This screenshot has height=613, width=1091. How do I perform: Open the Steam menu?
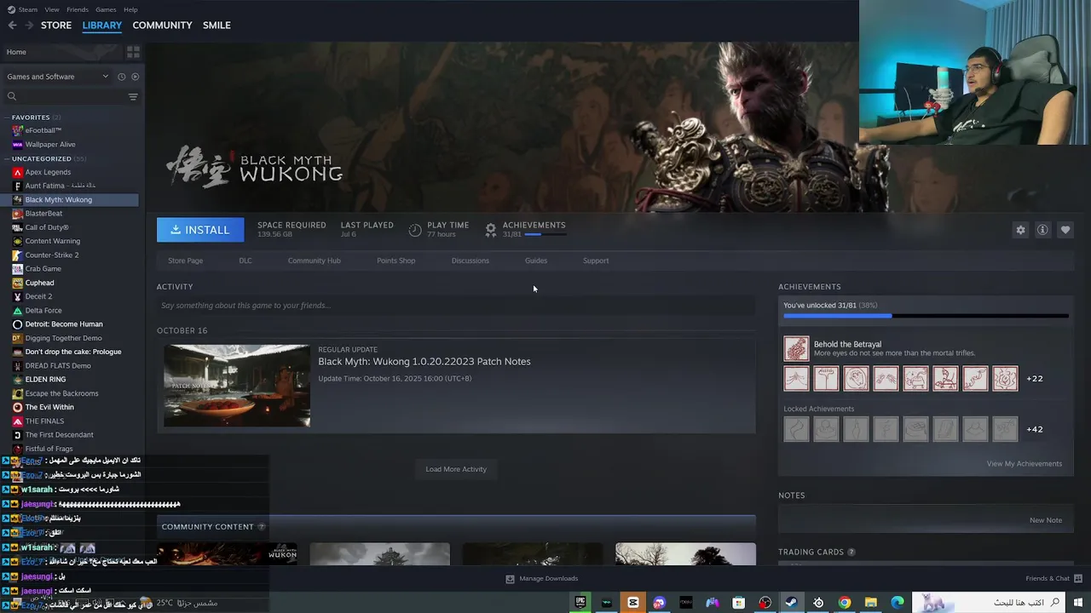tap(27, 9)
